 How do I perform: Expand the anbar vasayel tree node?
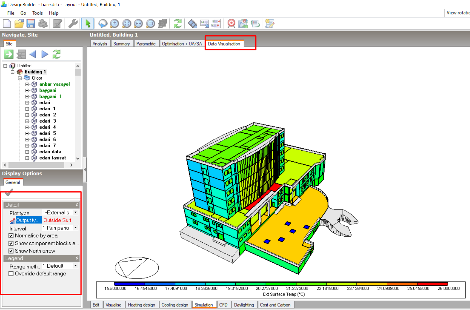coord(27,84)
